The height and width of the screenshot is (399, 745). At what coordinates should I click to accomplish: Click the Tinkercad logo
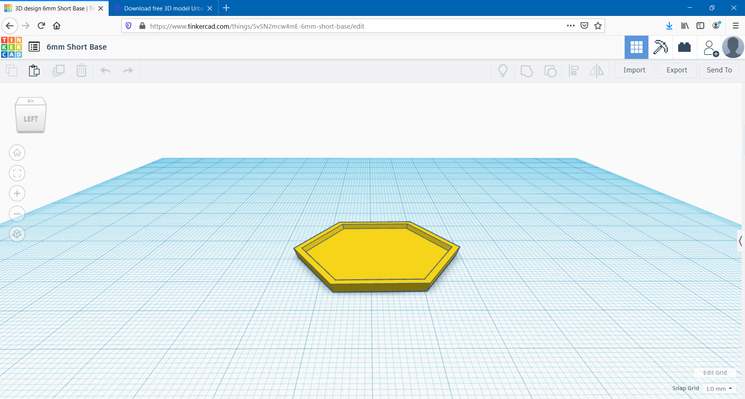(12, 47)
